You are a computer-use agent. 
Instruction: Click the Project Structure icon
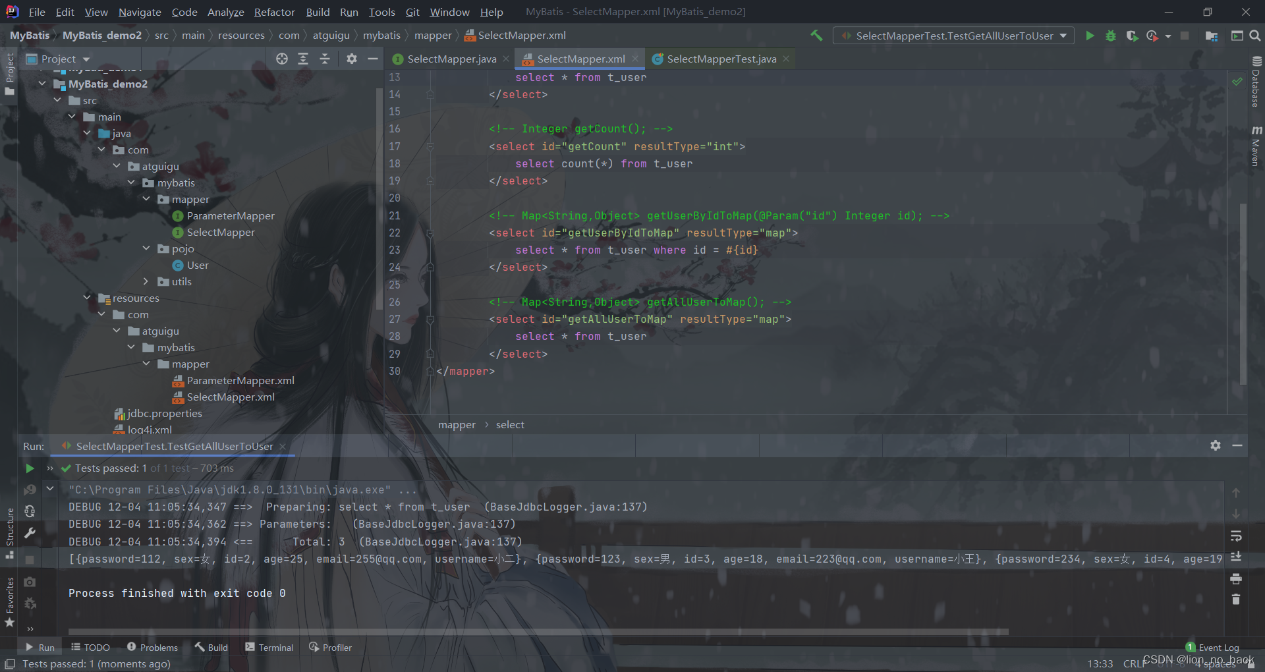pos(1211,36)
